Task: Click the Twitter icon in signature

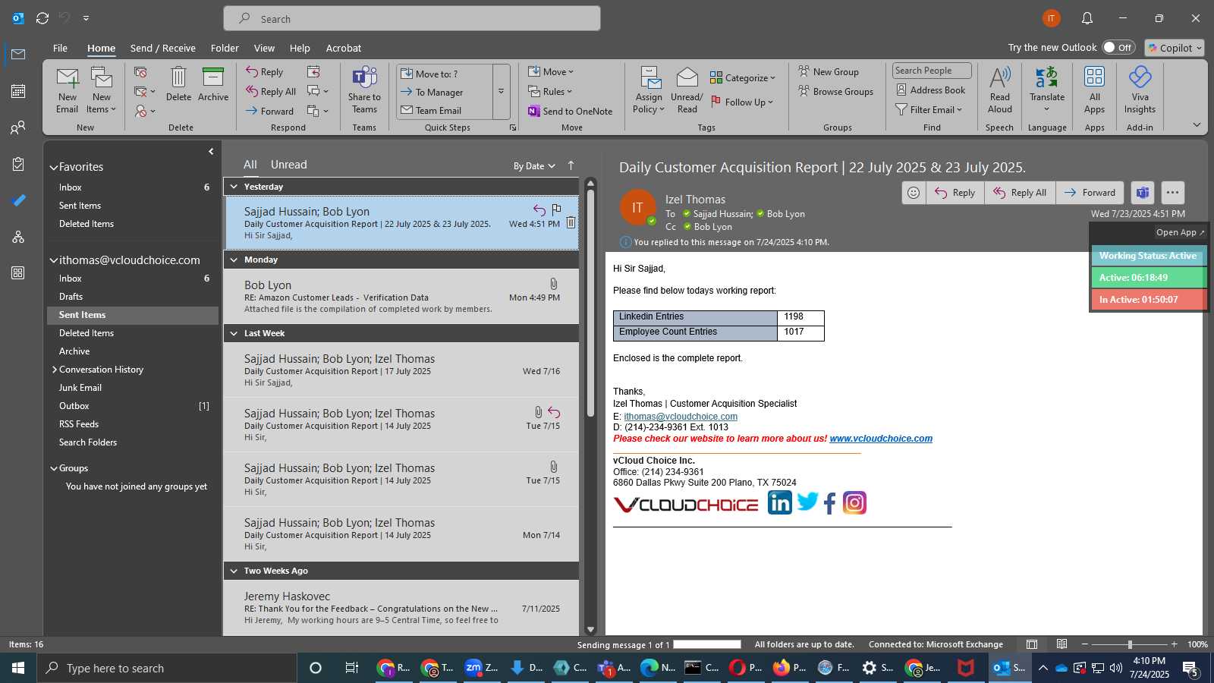Action: click(x=807, y=502)
